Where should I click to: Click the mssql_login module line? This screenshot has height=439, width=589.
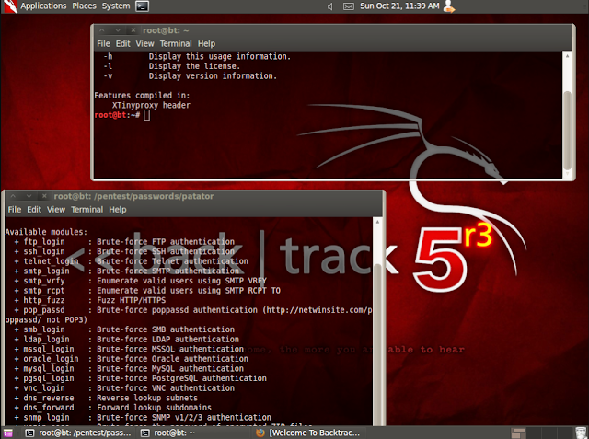click(129, 349)
